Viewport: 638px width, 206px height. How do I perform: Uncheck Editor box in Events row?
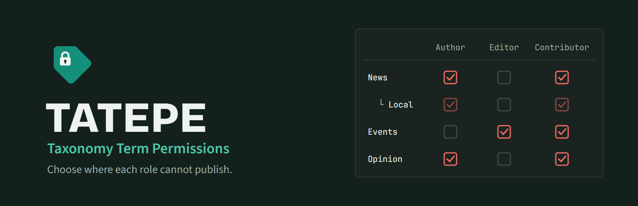point(504,132)
